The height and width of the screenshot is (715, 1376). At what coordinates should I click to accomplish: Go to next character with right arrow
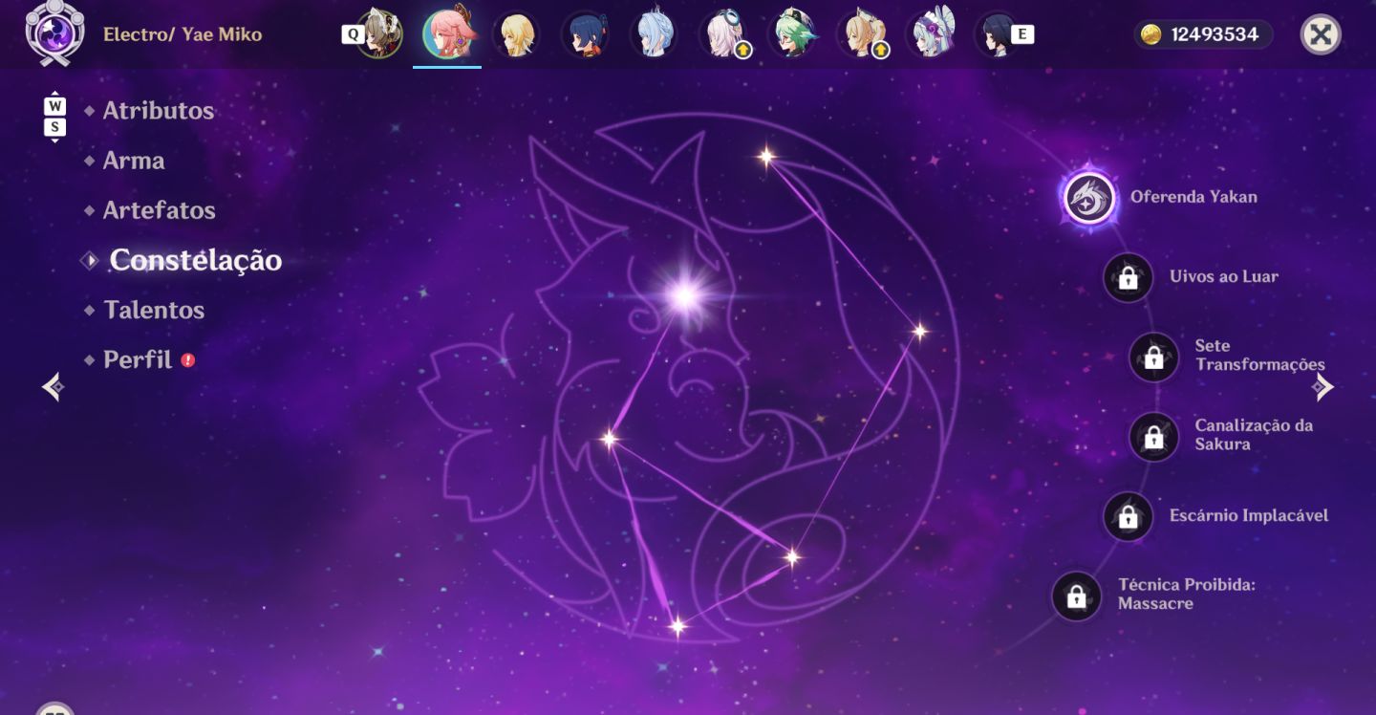click(x=1323, y=386)
